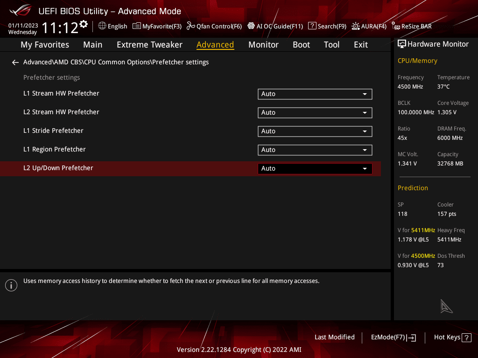478x358 pixels.
Task: Click the Hardware Monitor title
Action: 438,44
